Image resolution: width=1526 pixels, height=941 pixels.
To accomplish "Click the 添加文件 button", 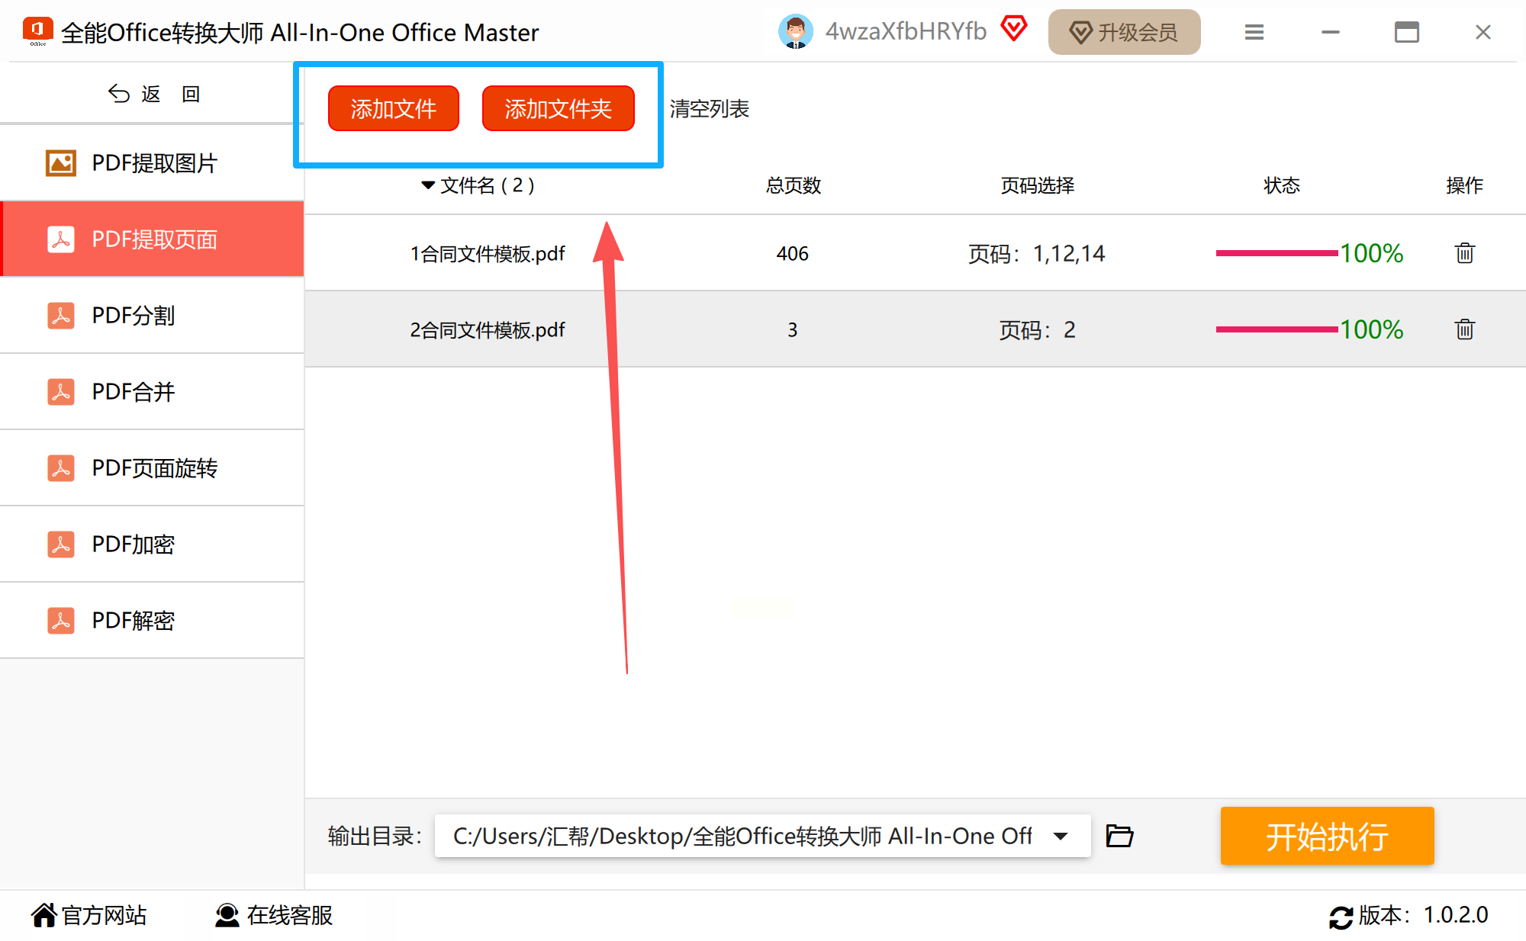I will [x=393, y=108].
